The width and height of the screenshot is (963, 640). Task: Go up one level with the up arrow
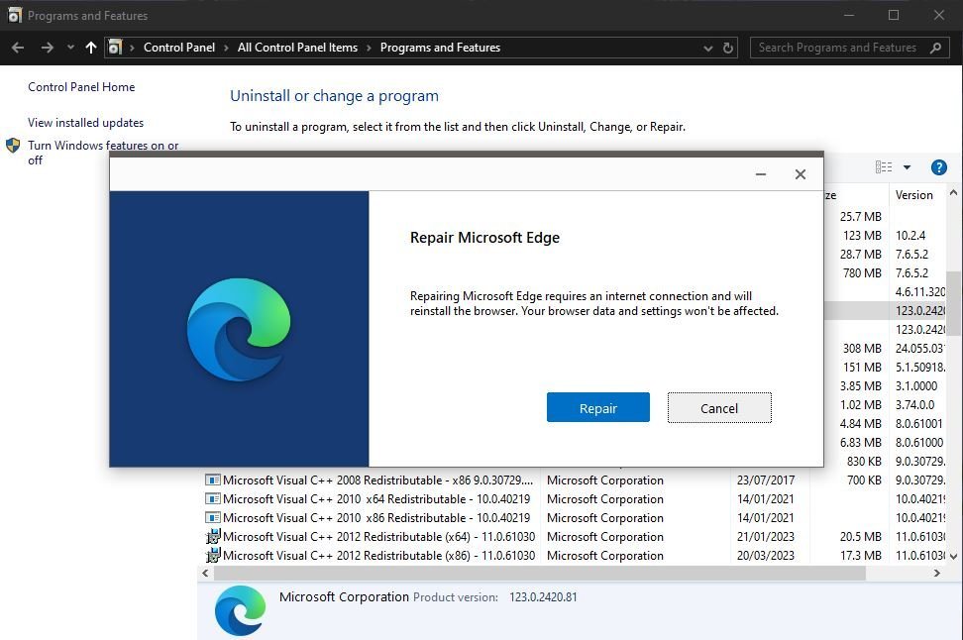pyautogui.click(x=91, y=48)
